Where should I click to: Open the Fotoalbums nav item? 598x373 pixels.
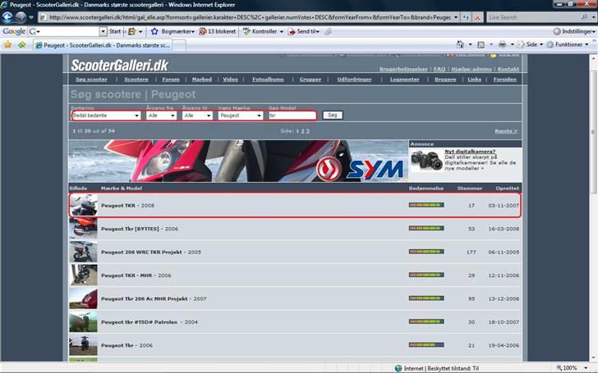[268, 80]
